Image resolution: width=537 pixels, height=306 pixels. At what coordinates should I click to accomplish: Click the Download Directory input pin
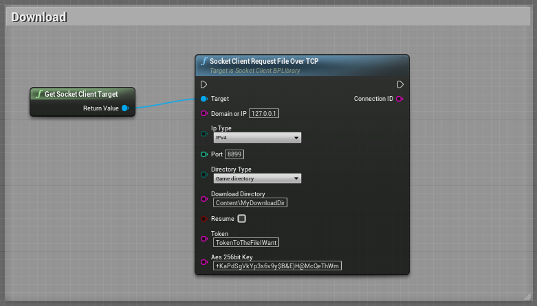[204, 198]
